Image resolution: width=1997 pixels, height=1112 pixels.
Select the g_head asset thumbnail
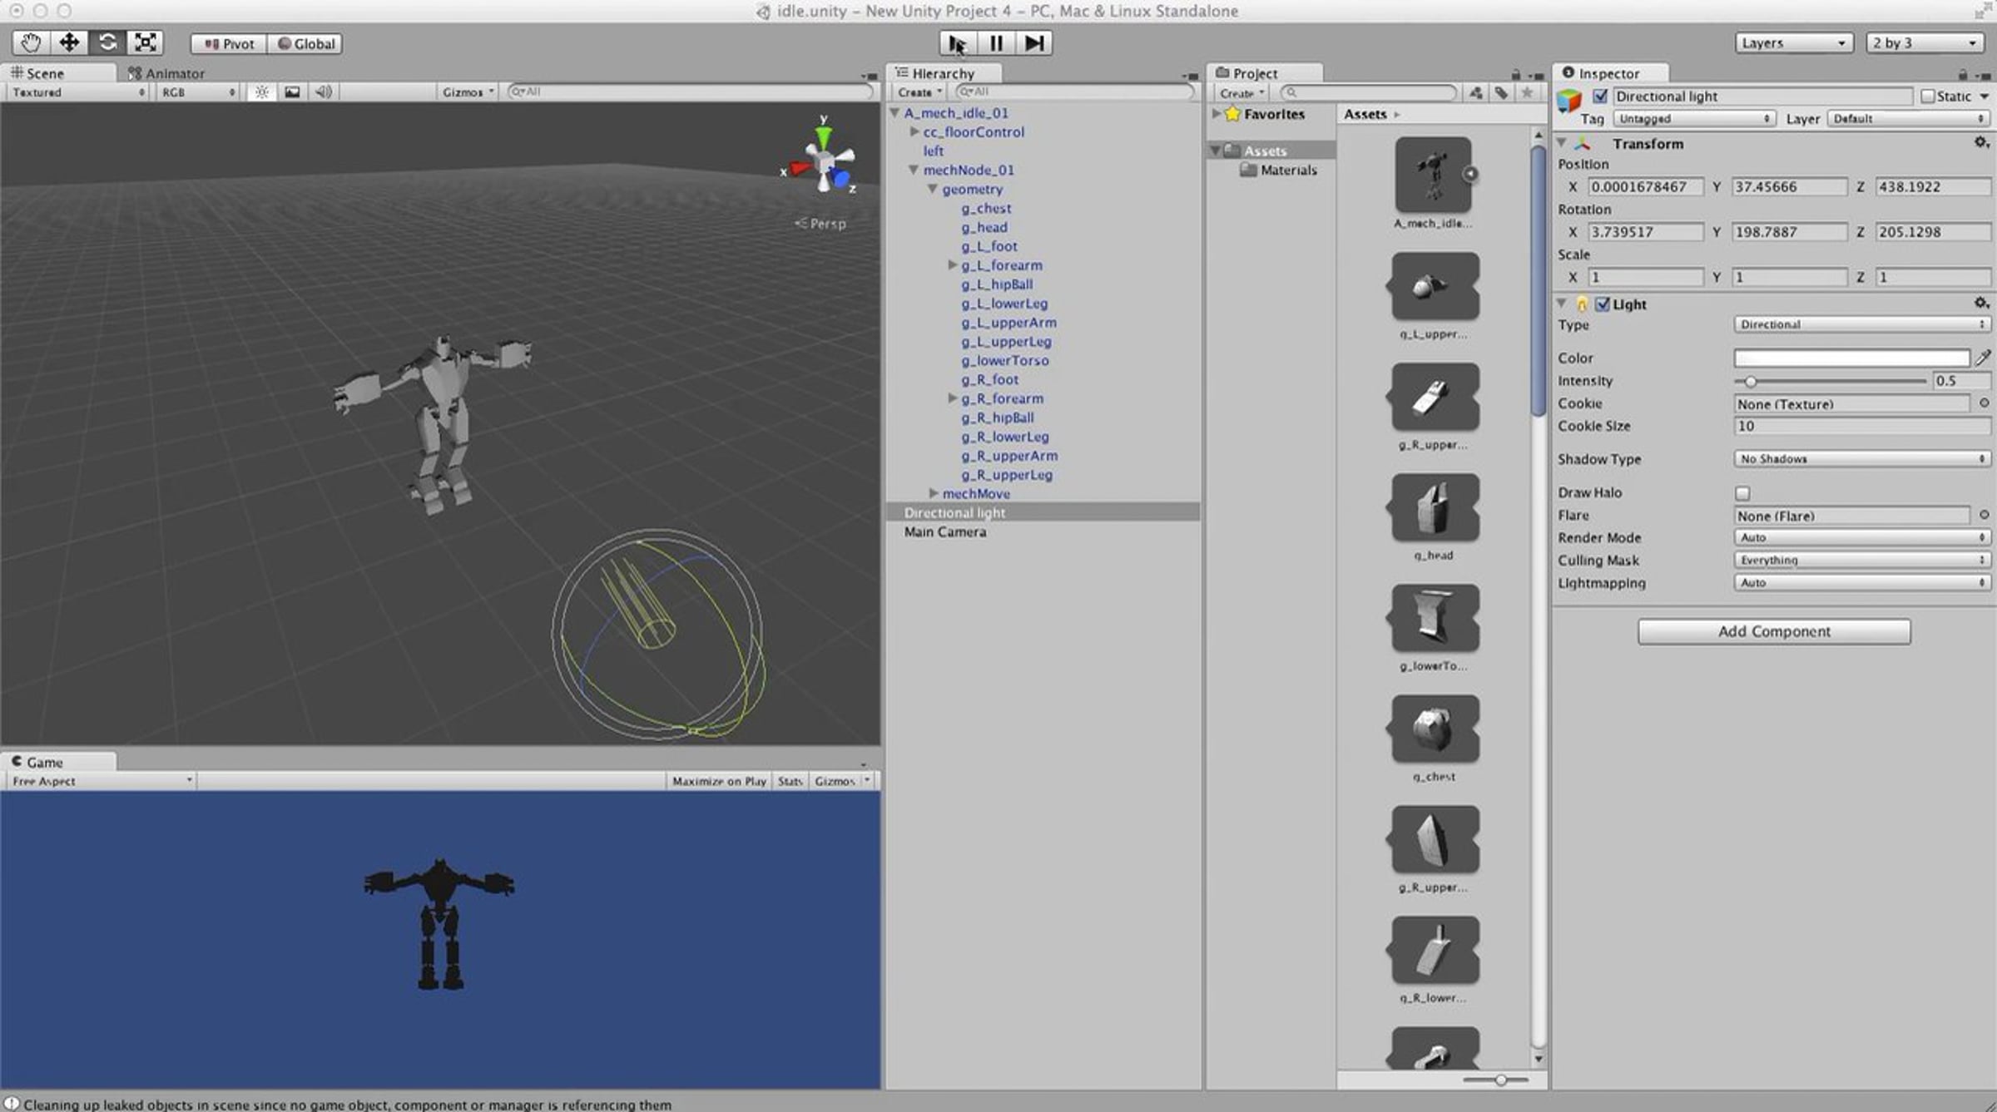1434,507
